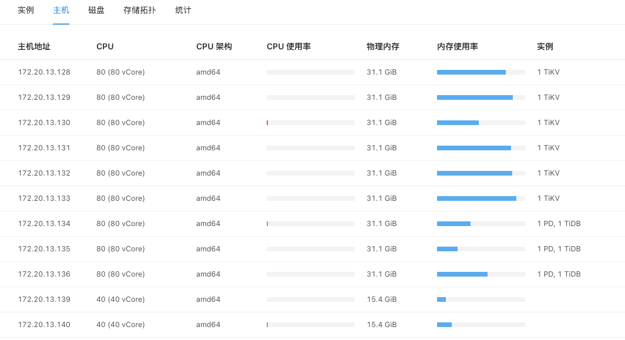Select host address 172.20.13.132
625x340 pixels.
coord(44,173)
